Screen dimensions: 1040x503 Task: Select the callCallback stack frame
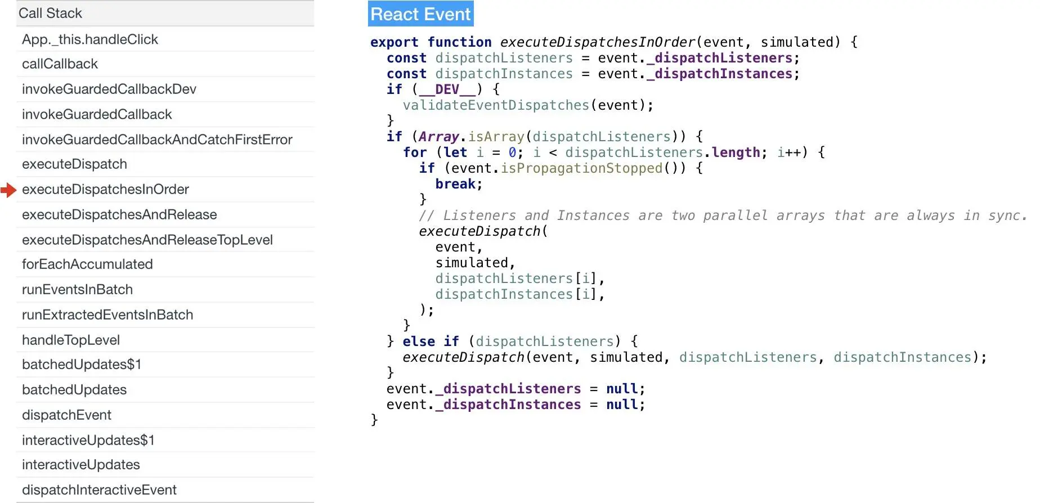click(x=165, y=64)
